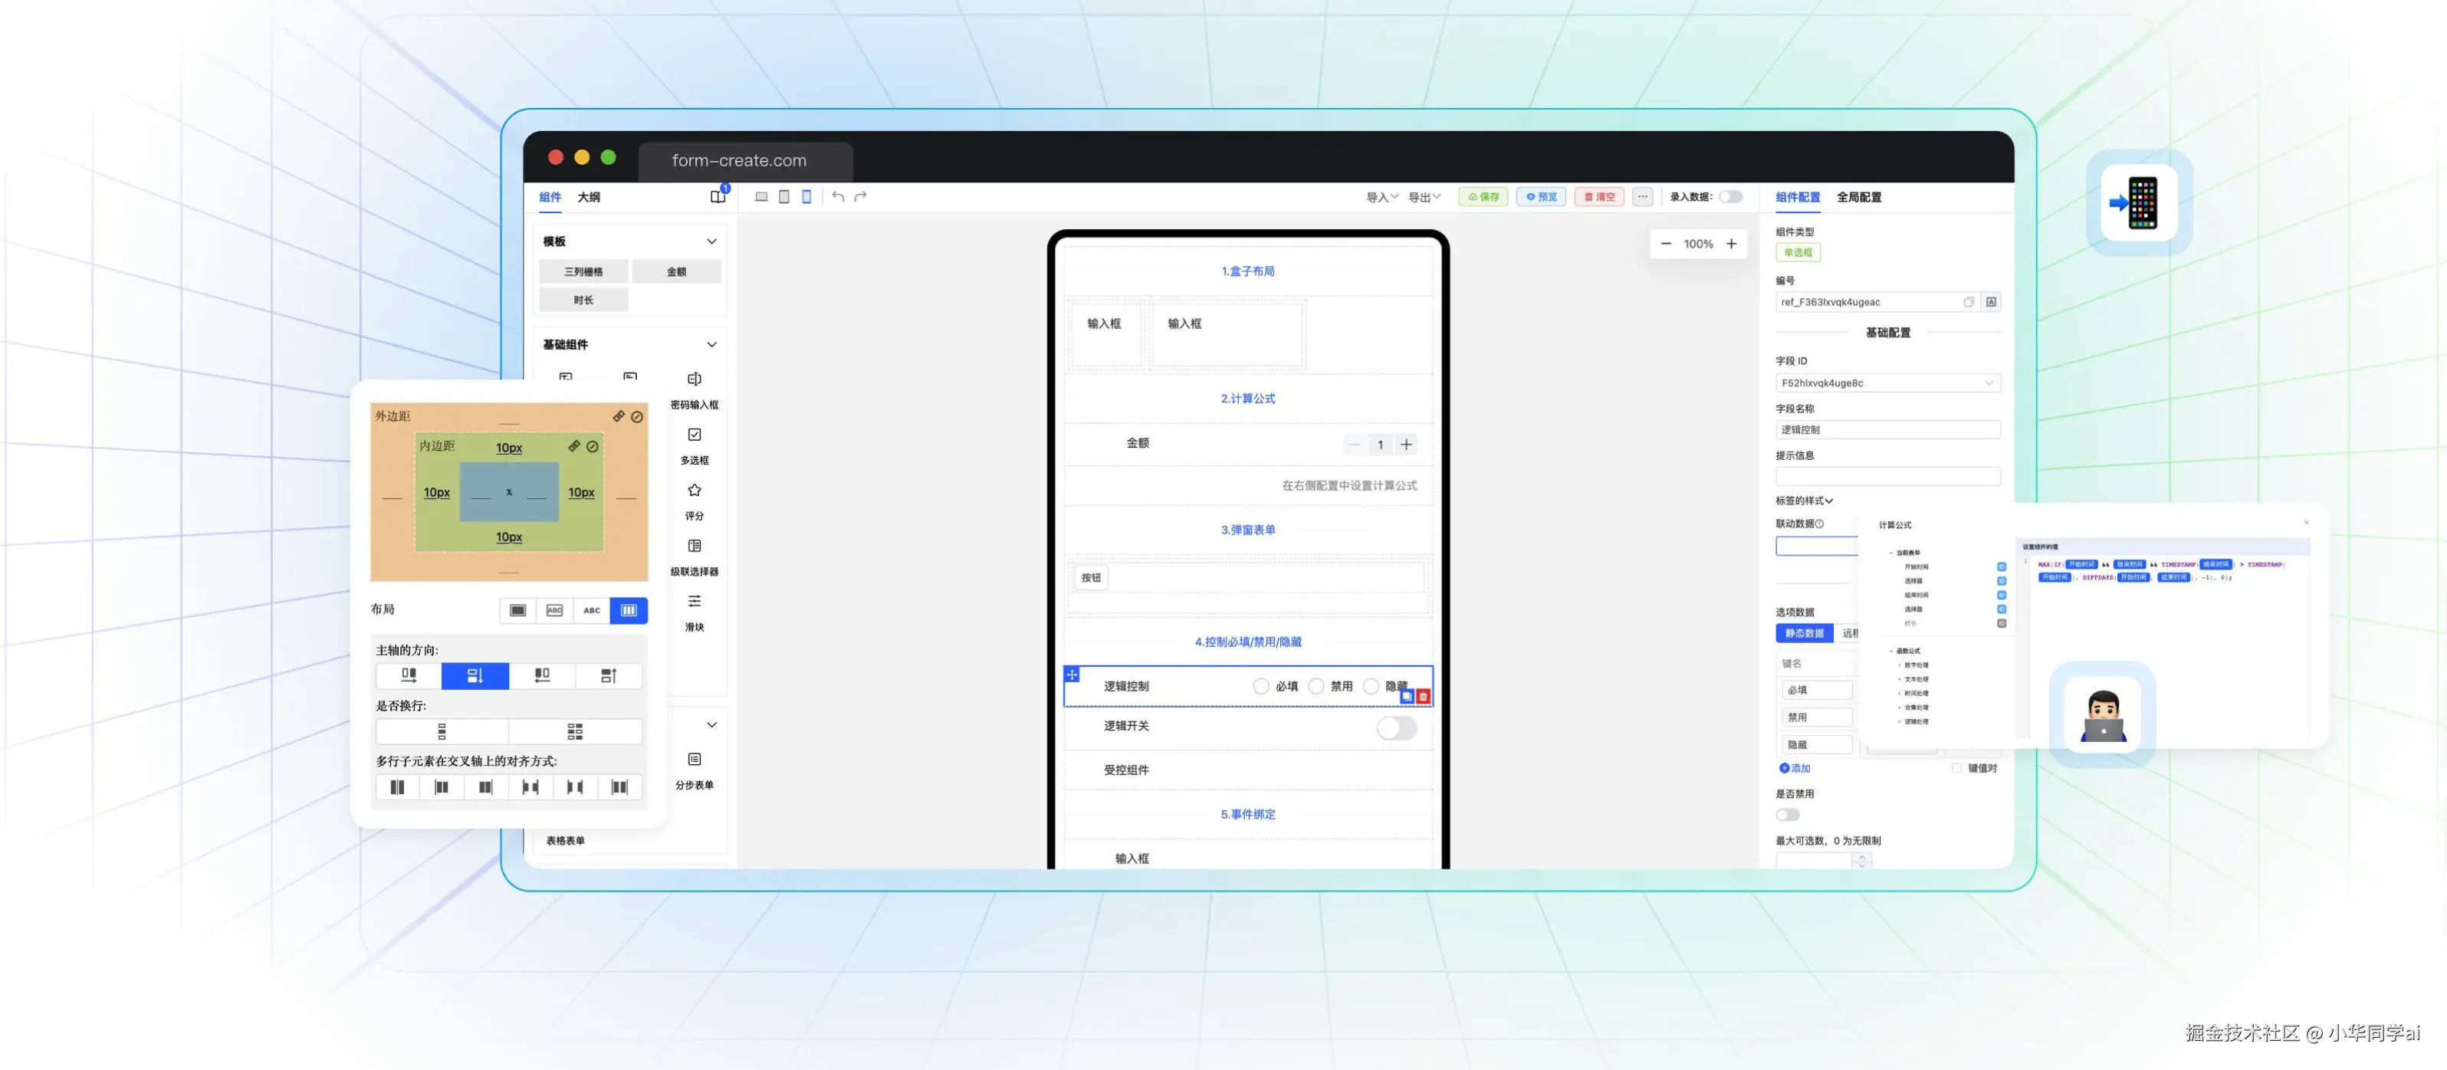Click the undo arrow icon

(x=838, y=196)
